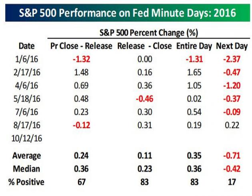Click the red -1.32 value

click(81, 59)
